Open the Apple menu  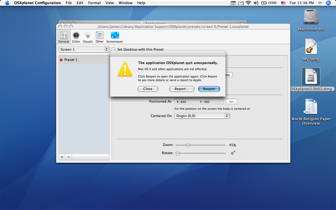pos(7,3)
